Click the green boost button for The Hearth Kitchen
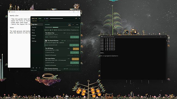This screenshot has height=99, width=177. [74, 45]
